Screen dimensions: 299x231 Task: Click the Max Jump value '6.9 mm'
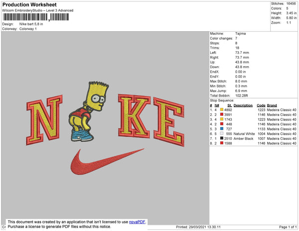(241, 91)
